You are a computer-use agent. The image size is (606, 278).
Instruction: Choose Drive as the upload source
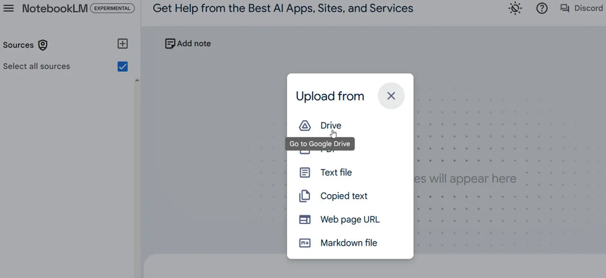(330, 126)
